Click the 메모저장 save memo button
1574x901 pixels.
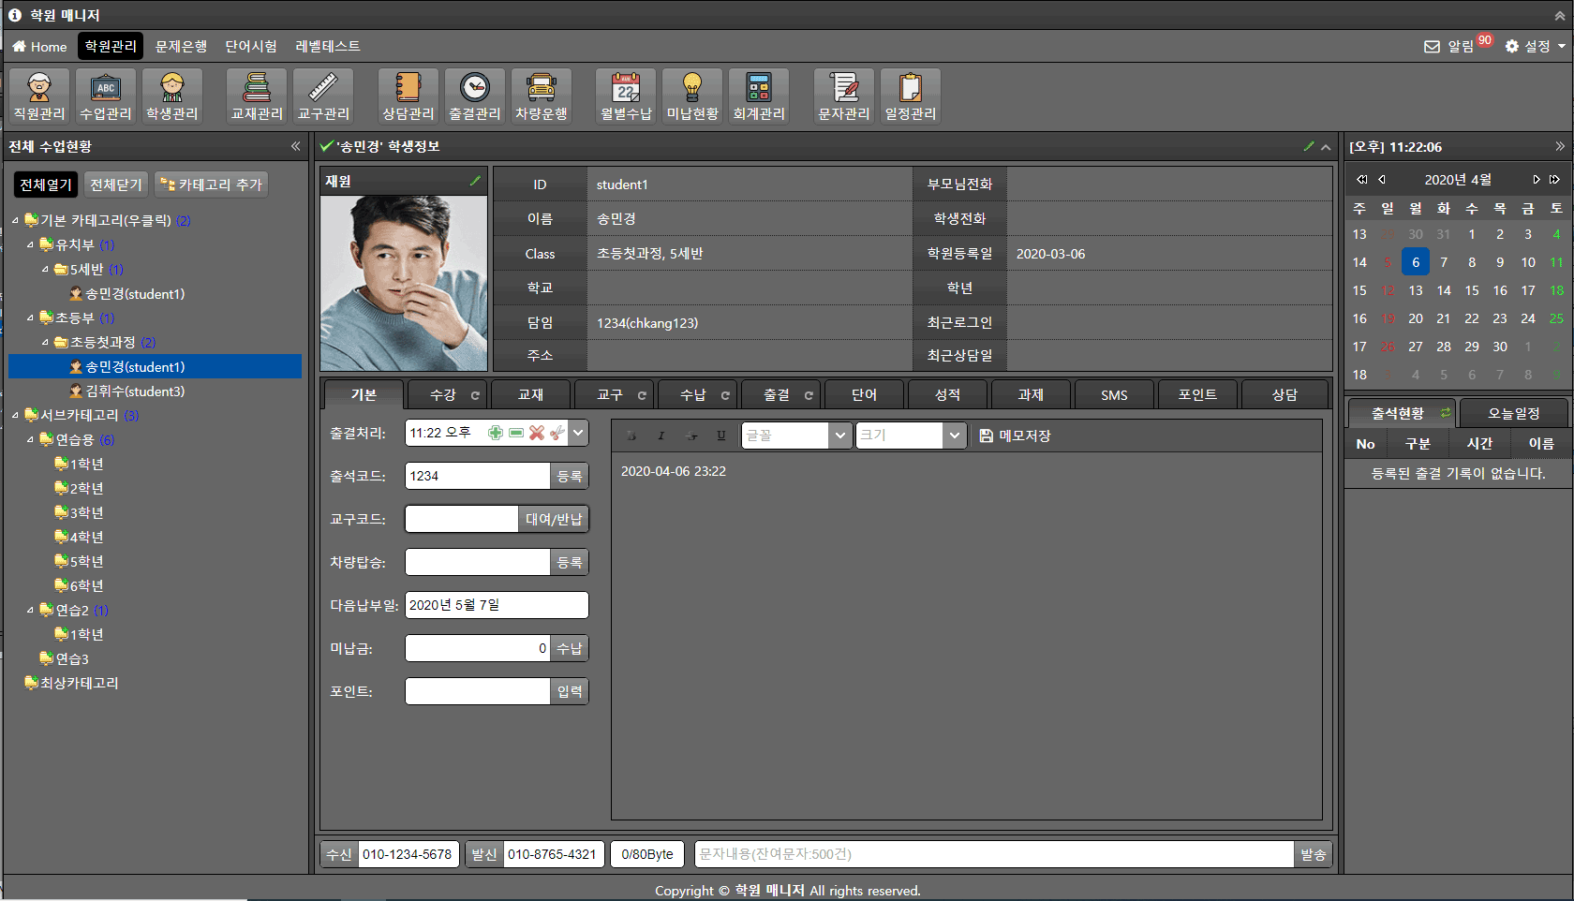(x=1015, y=436)
